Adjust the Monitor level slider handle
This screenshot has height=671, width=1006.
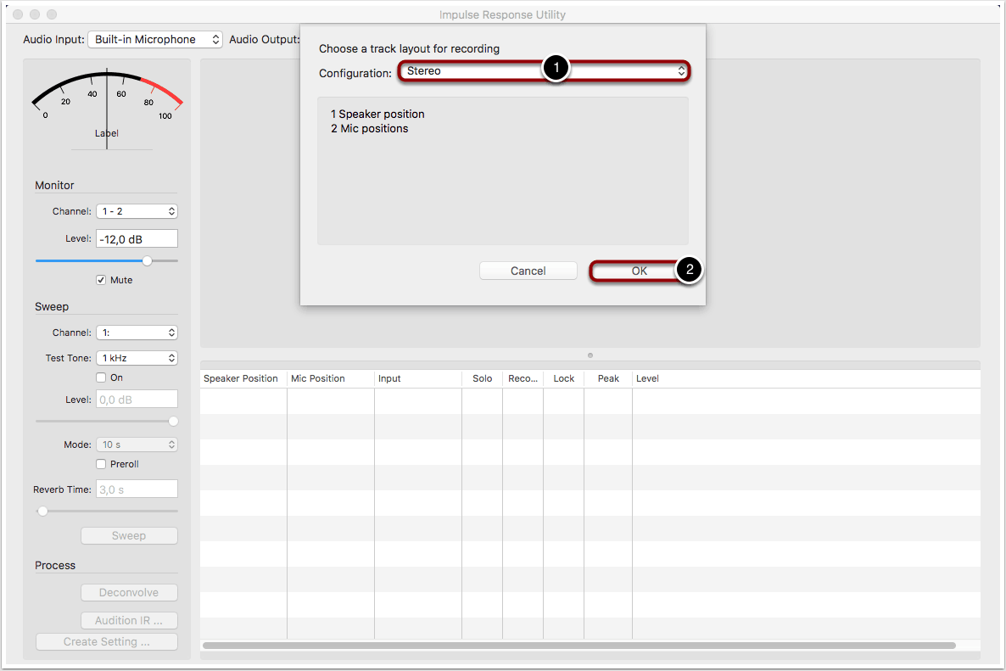pos(148,261)
